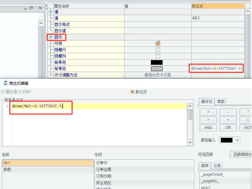
Task: Insert the opening parenthesis operator
Action: (x=246, y=120)
